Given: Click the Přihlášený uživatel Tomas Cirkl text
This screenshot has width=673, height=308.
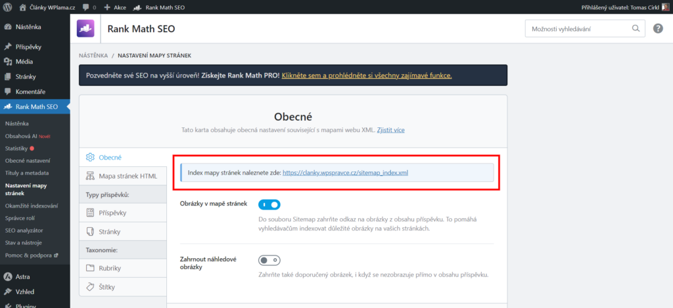Looking at the screenshot, I should pos(620,7).
